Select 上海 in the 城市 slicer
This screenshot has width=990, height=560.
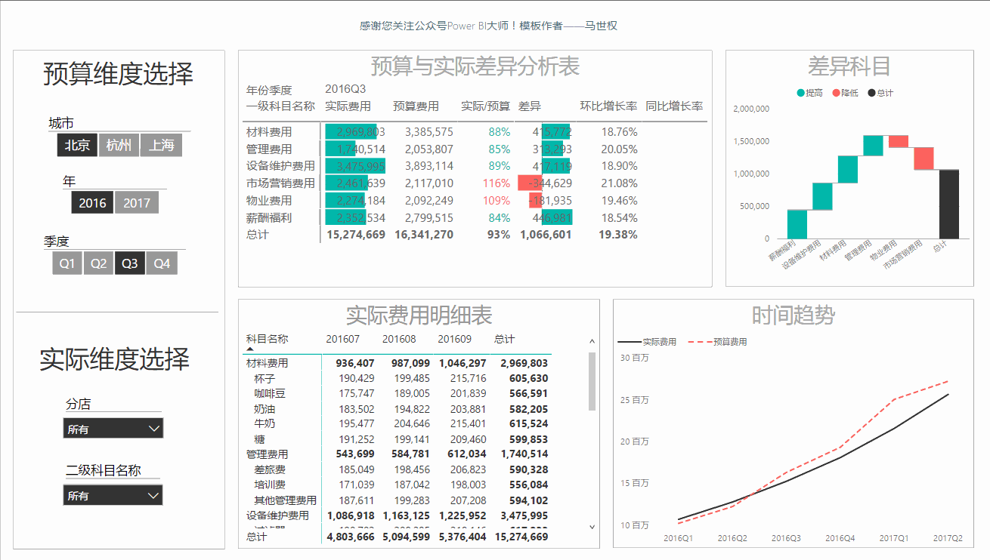pos(162,145)
